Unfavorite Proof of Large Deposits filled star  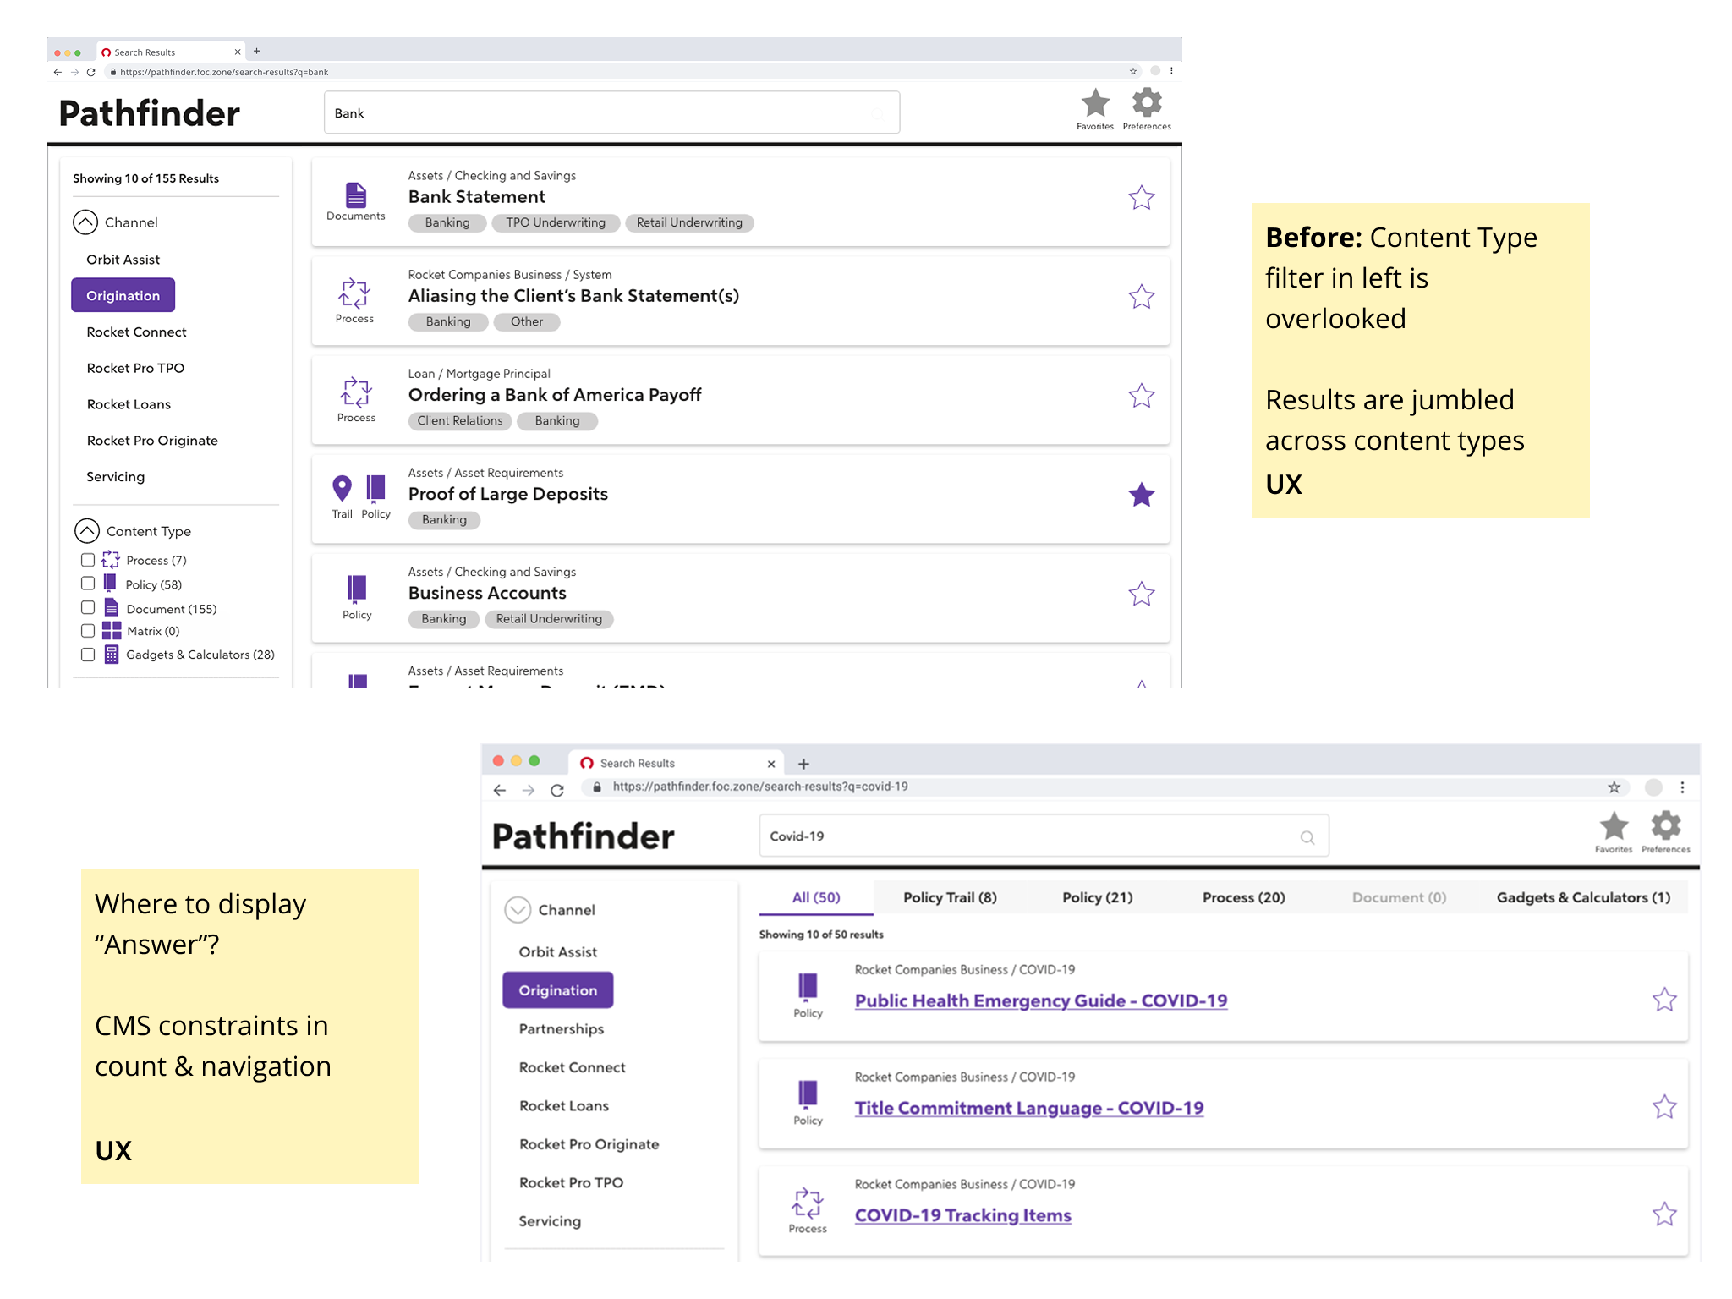(1141, 495)
